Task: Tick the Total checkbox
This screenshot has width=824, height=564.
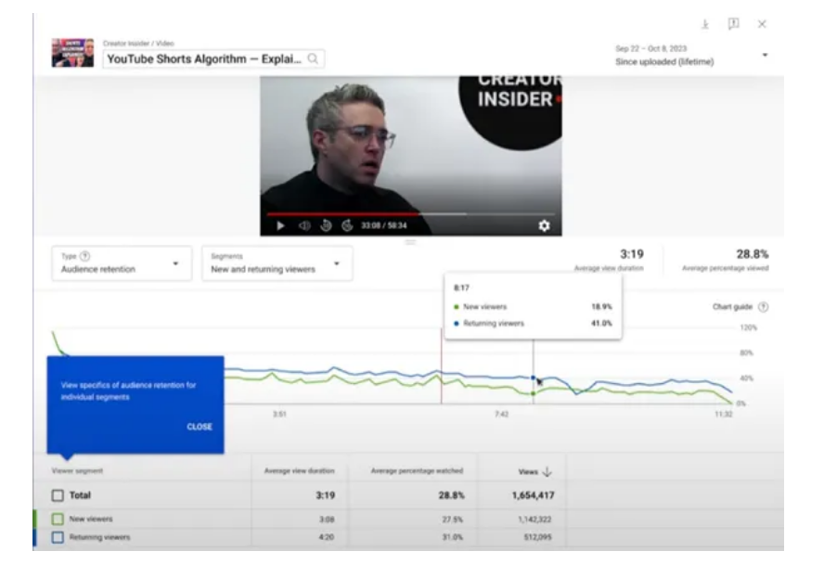Action: coord(58,495)
